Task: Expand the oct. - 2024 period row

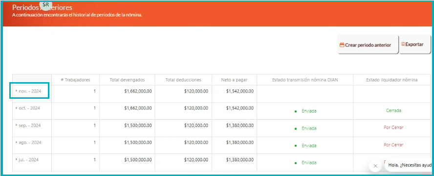Action: tap(16, 108)
